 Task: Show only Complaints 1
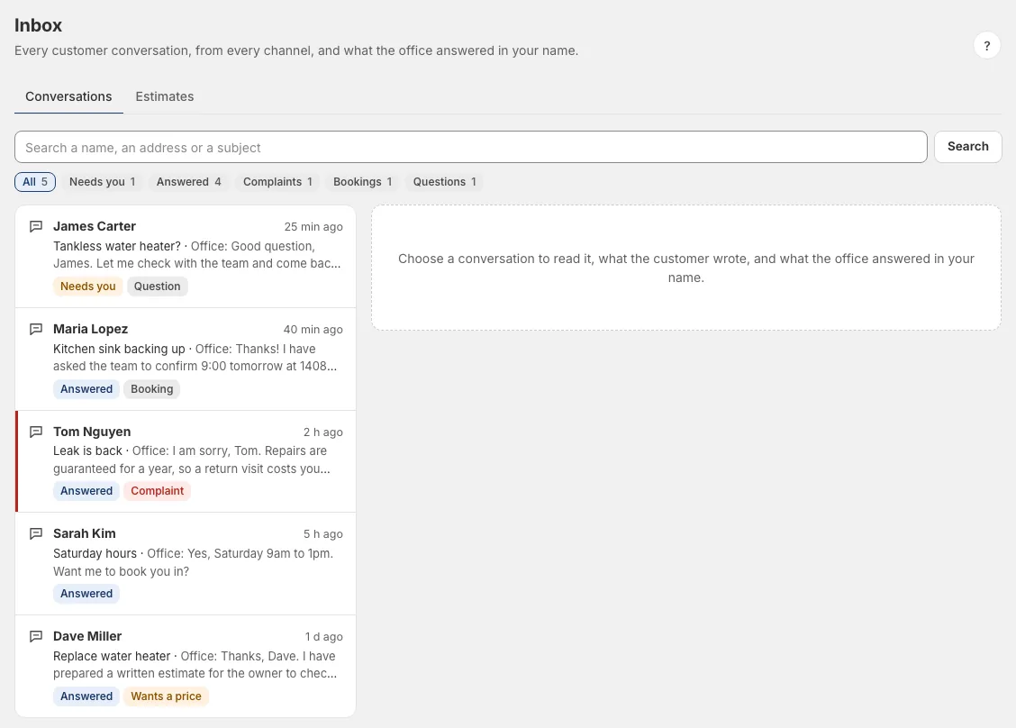point(277,182)
